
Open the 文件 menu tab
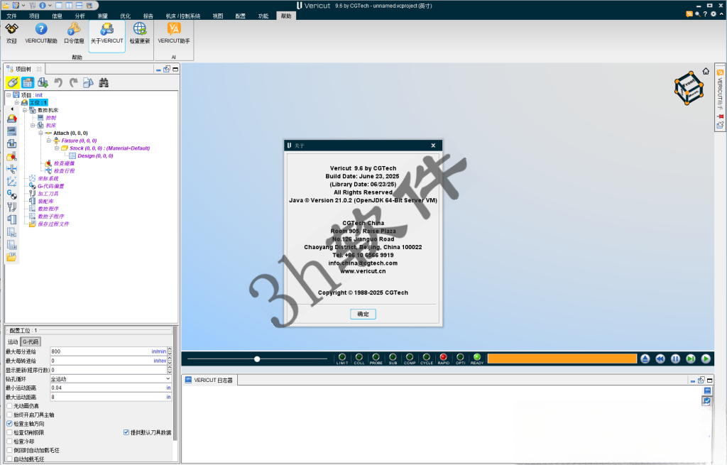[x=11, y=16]
